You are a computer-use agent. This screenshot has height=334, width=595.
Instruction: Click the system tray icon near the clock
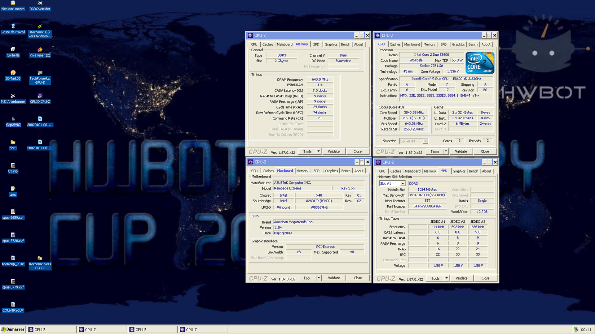pos(576,330)
